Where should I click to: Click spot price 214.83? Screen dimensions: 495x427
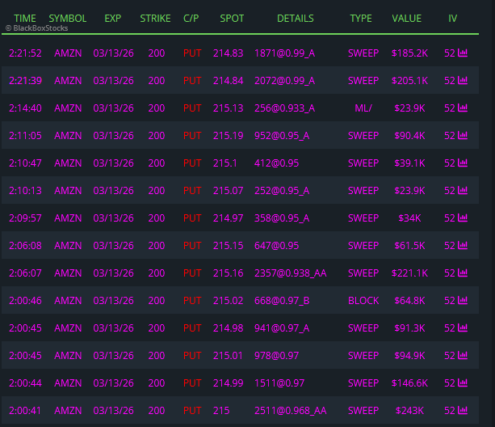[x=229, y=53]
